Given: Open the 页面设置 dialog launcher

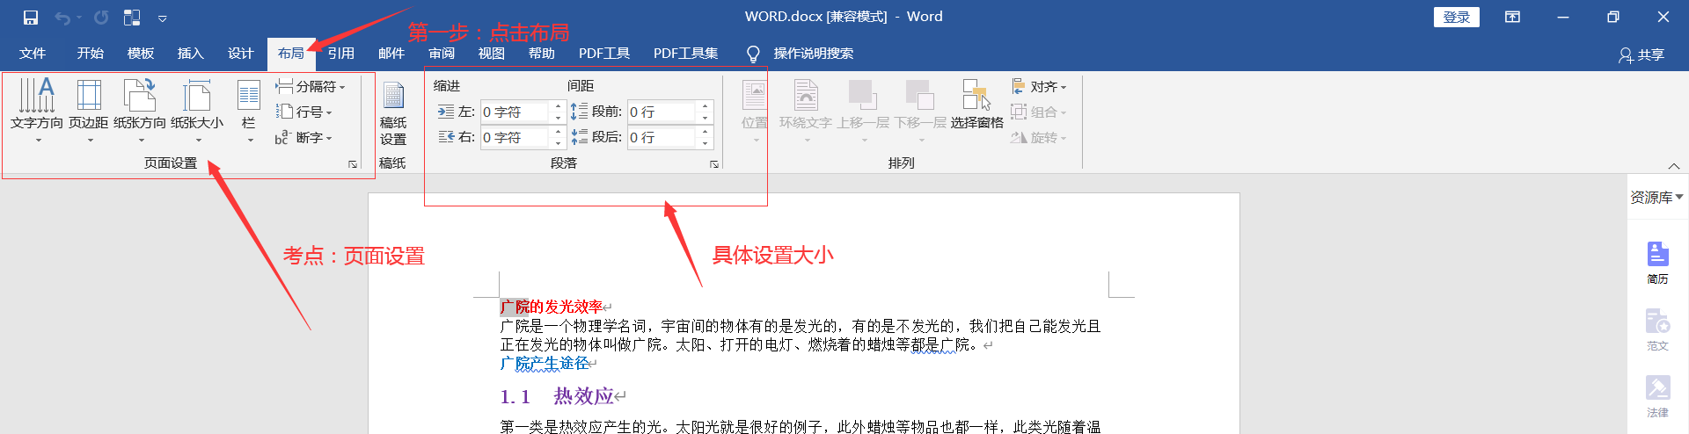Looking at the screenshot, I should click(x=353, y=164).
